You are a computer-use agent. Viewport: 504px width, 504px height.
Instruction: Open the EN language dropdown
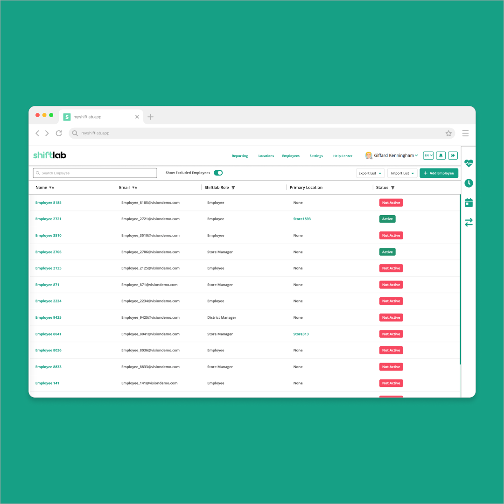428,155
